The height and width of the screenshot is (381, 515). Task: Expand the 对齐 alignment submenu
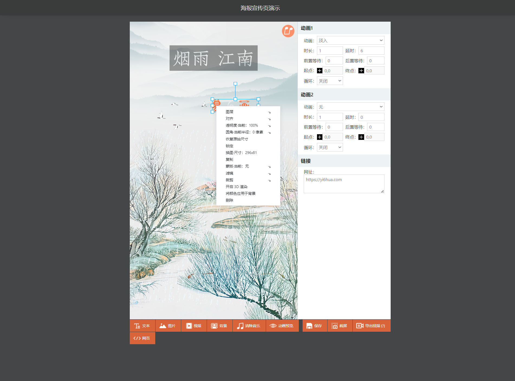[x=248, y=119]
